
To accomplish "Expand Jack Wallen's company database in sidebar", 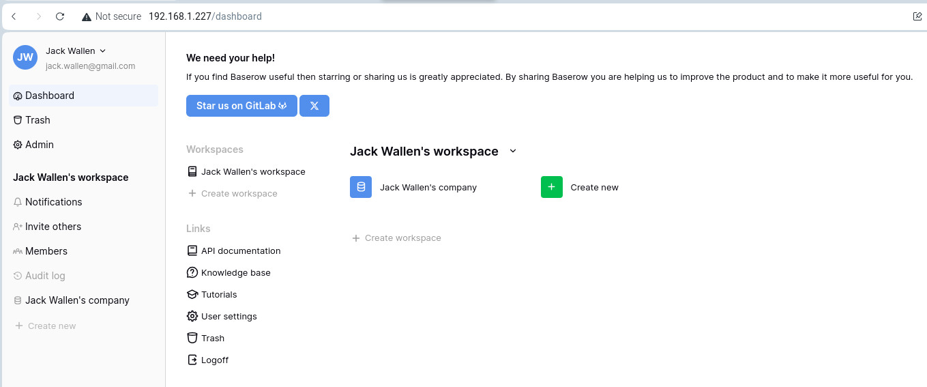I will click(x=77, y=300).
